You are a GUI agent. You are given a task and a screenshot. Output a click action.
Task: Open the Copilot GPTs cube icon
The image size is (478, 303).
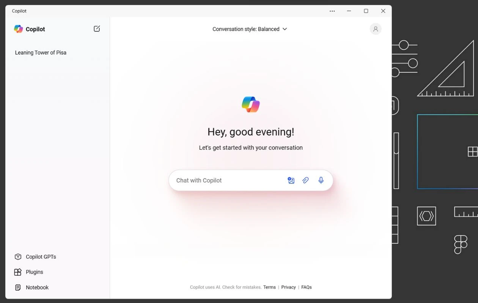tap(18, 257)
